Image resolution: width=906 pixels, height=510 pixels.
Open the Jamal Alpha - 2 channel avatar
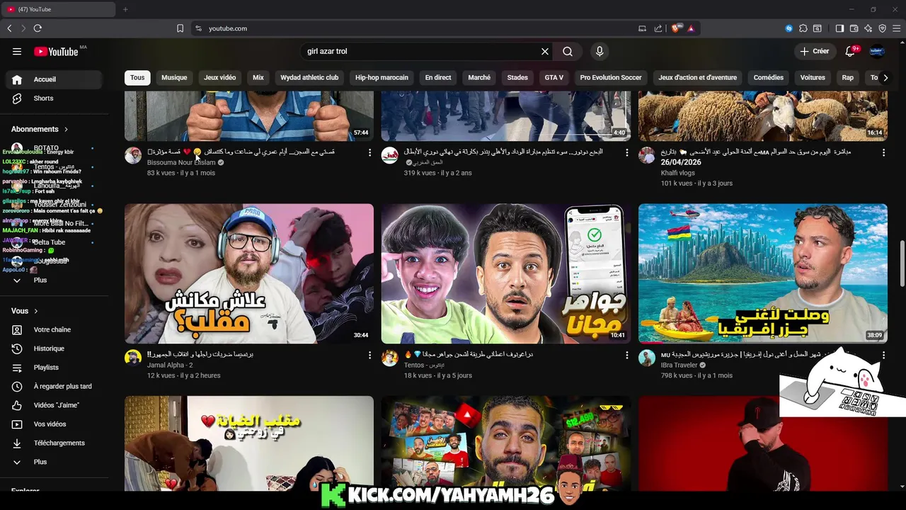pos(133,358)
